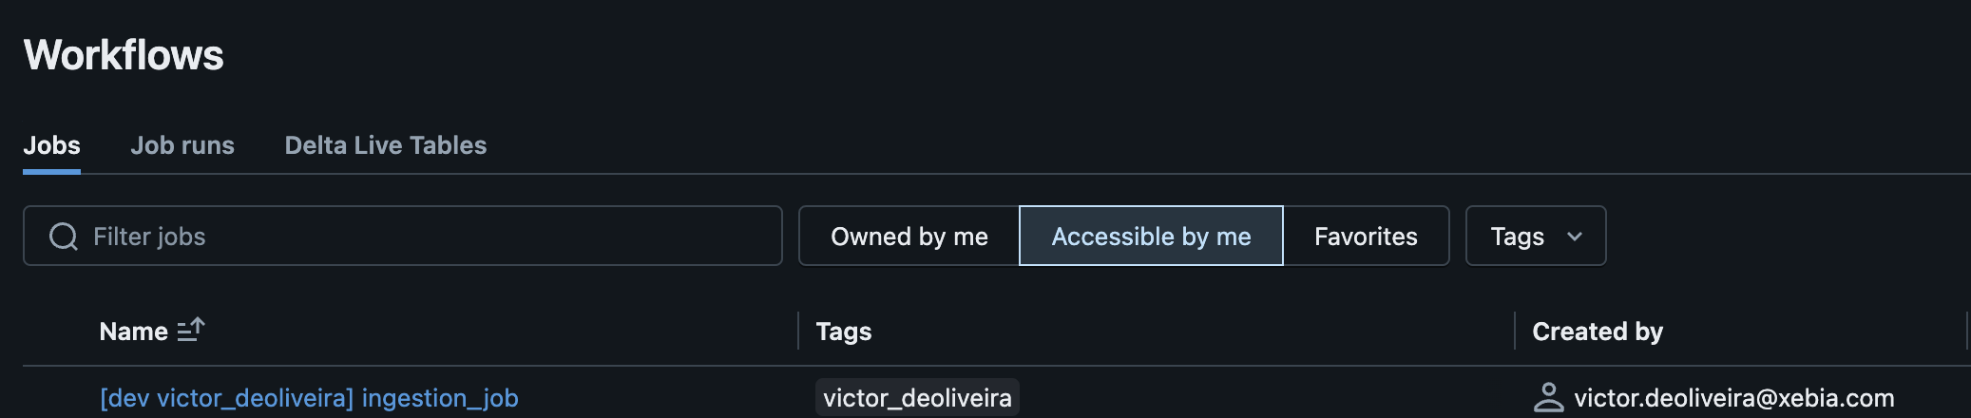Open the [dev victor_deoliveira] ingestion_job link
The width and height of the screenshot is (1971, 418).
click(x=309, y=398)
